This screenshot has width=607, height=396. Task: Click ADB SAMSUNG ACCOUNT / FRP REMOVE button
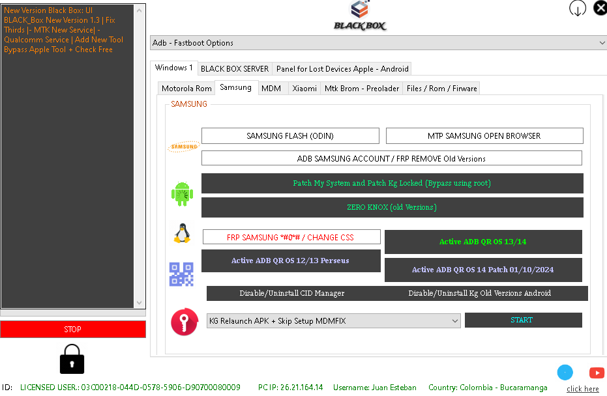click(x=391, y=158)
